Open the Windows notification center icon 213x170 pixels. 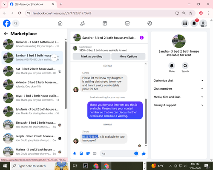click(206, 166)
